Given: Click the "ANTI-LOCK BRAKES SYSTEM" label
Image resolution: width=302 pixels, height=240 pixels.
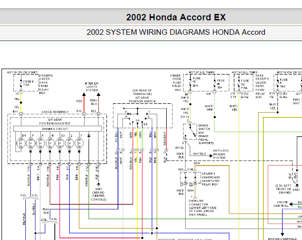Looking at the screenshot, I should pyautogui.click(x=221, y=154).
